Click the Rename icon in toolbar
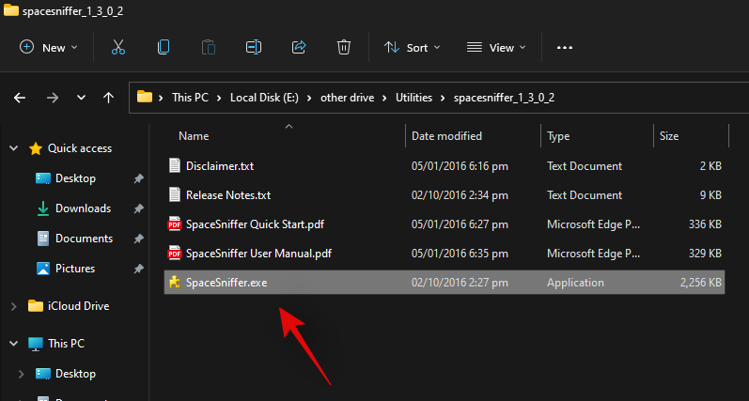Image resolution: width=749 pixels, height=401 pixels. pyautogui.click(x=253, y=47)
